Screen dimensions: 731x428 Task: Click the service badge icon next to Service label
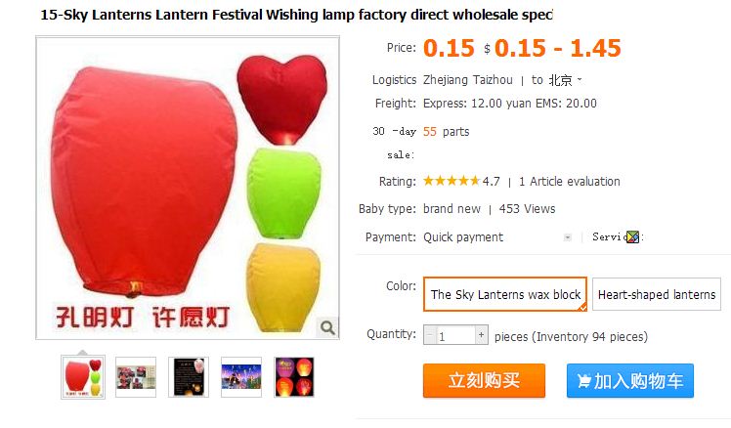click(632, 236)
